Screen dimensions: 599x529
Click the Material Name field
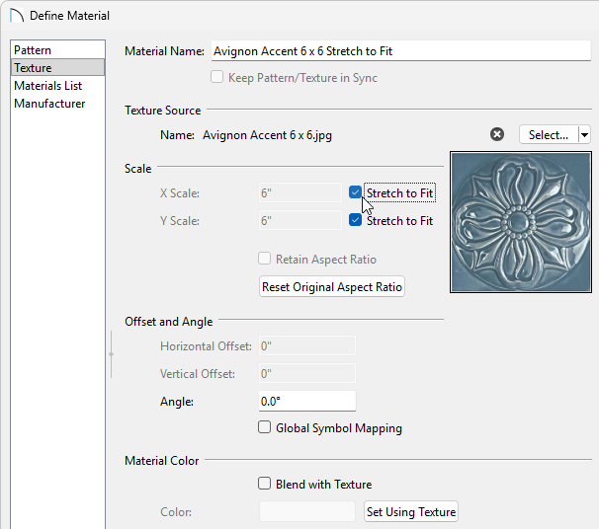[401, 51]
